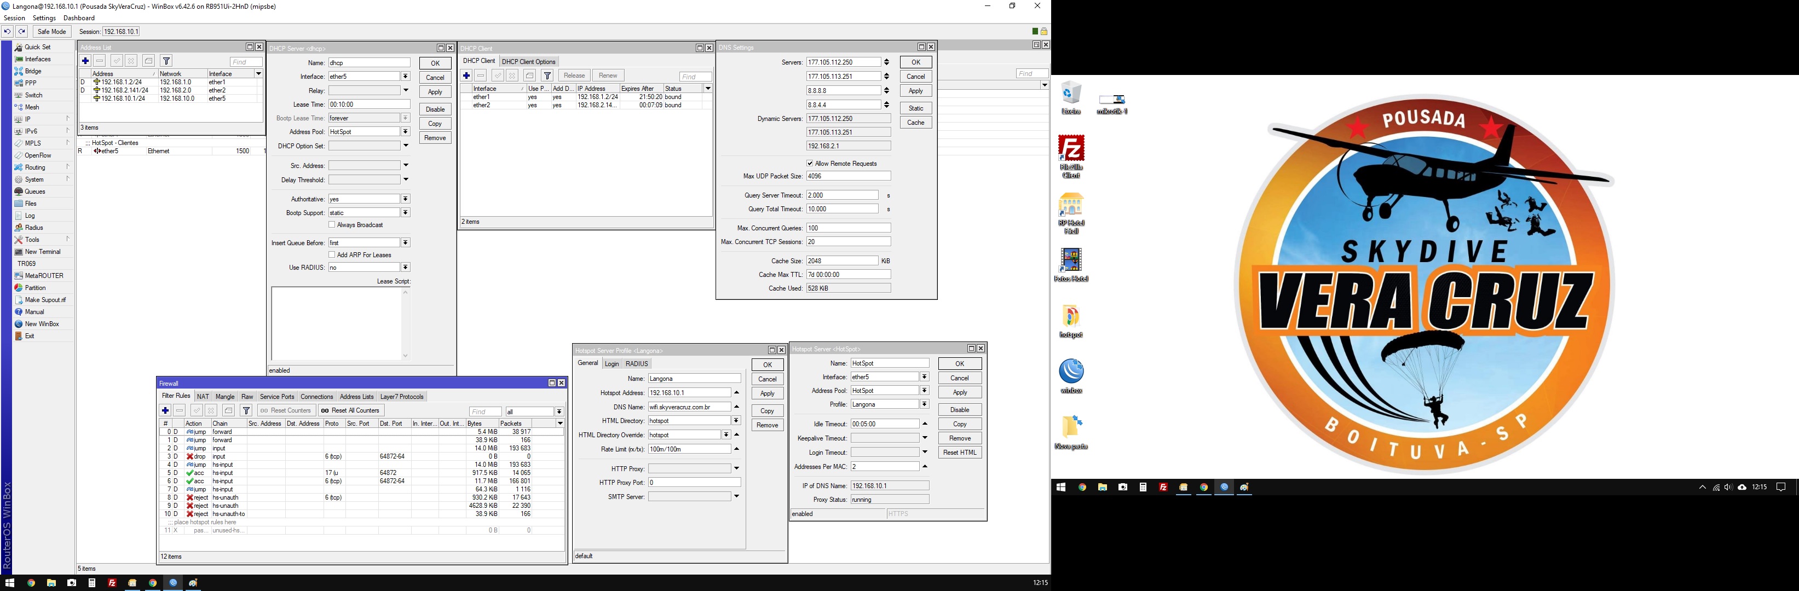
Task: Expand the Use RADIUS dropdown
Action: pos(405,267)
